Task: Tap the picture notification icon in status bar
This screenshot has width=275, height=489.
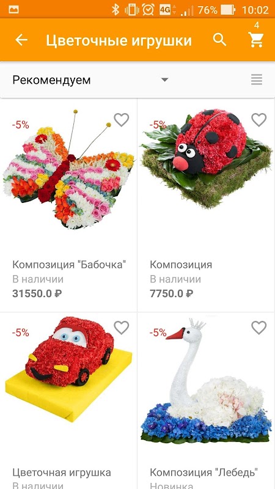Action: pos(13,10)
